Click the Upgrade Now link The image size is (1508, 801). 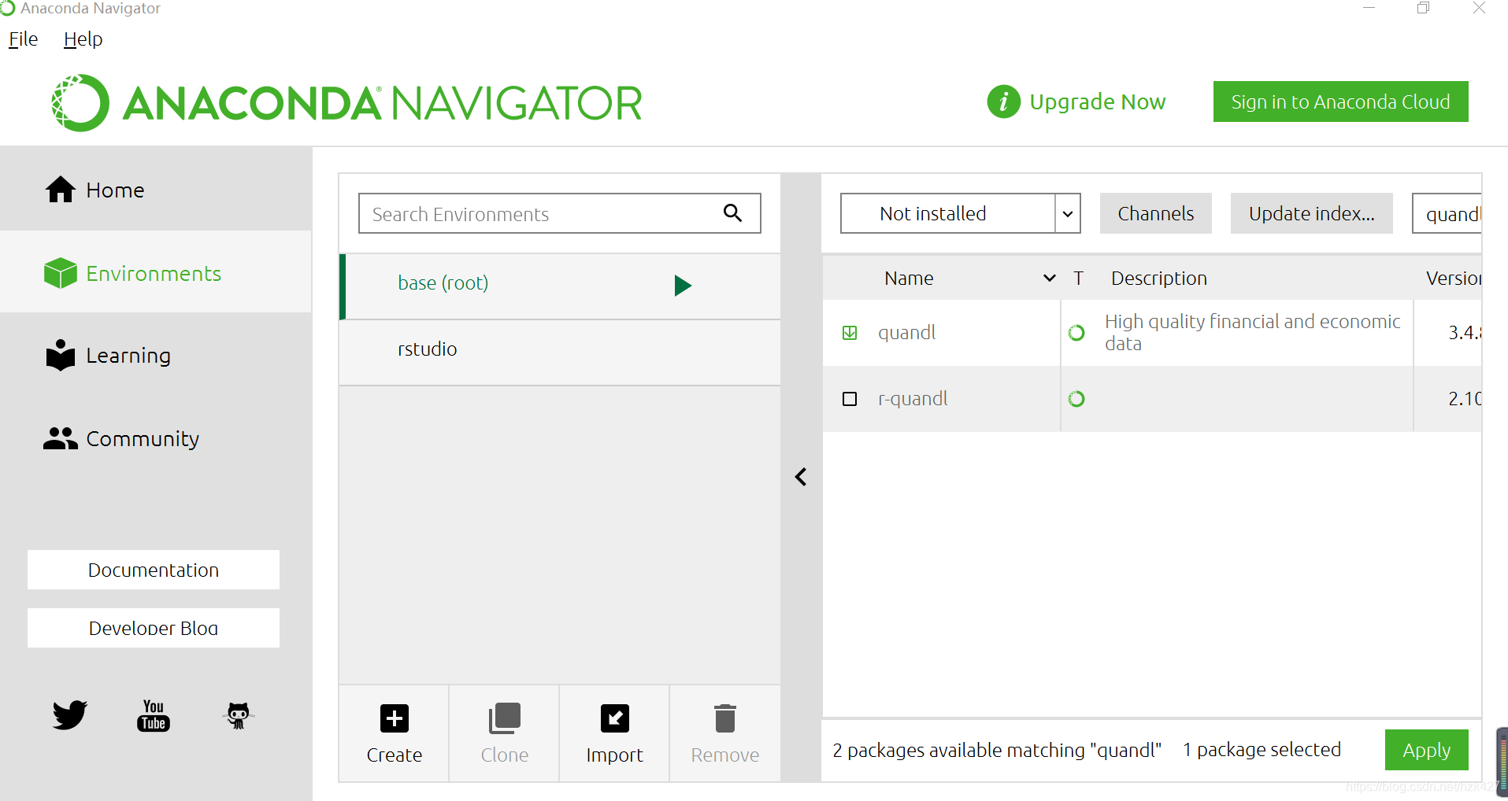[1097, 102]
